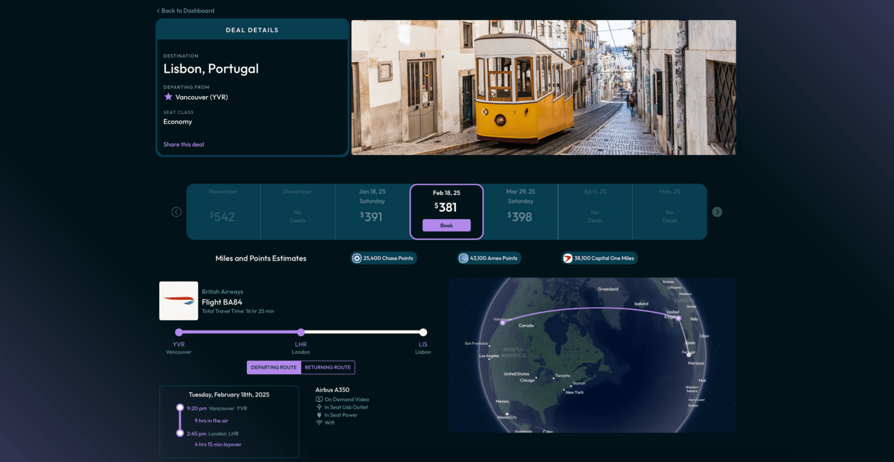Click the Total Travel Time text
894x462 pixels.
point(238,311)
